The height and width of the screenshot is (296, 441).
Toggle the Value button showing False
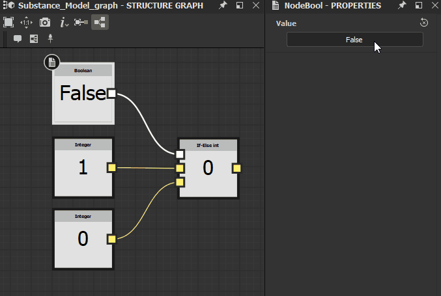coord(354,40)
